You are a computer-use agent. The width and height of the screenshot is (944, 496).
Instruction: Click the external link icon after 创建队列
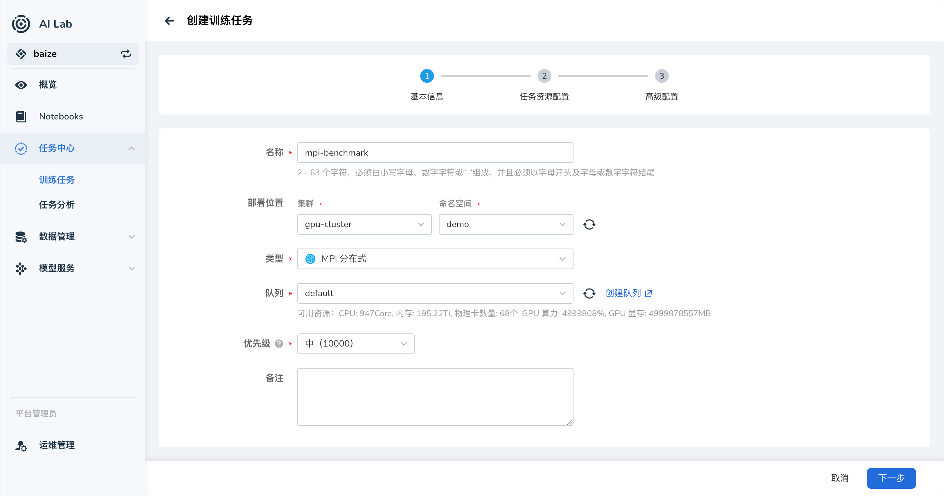(648, 293)
